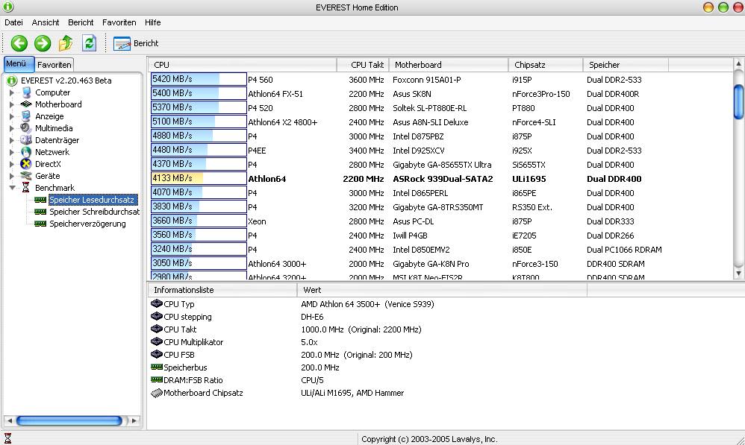Click the Speicher Schreibdurchsatz RAM icon
Viewport: 745px width, 445px height.
pyautogui.click(x=40, y=212)
